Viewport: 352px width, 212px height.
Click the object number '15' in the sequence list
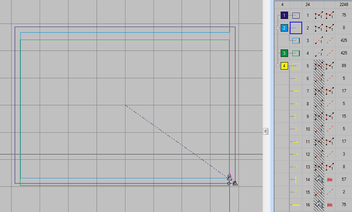[x=308, y=192]
